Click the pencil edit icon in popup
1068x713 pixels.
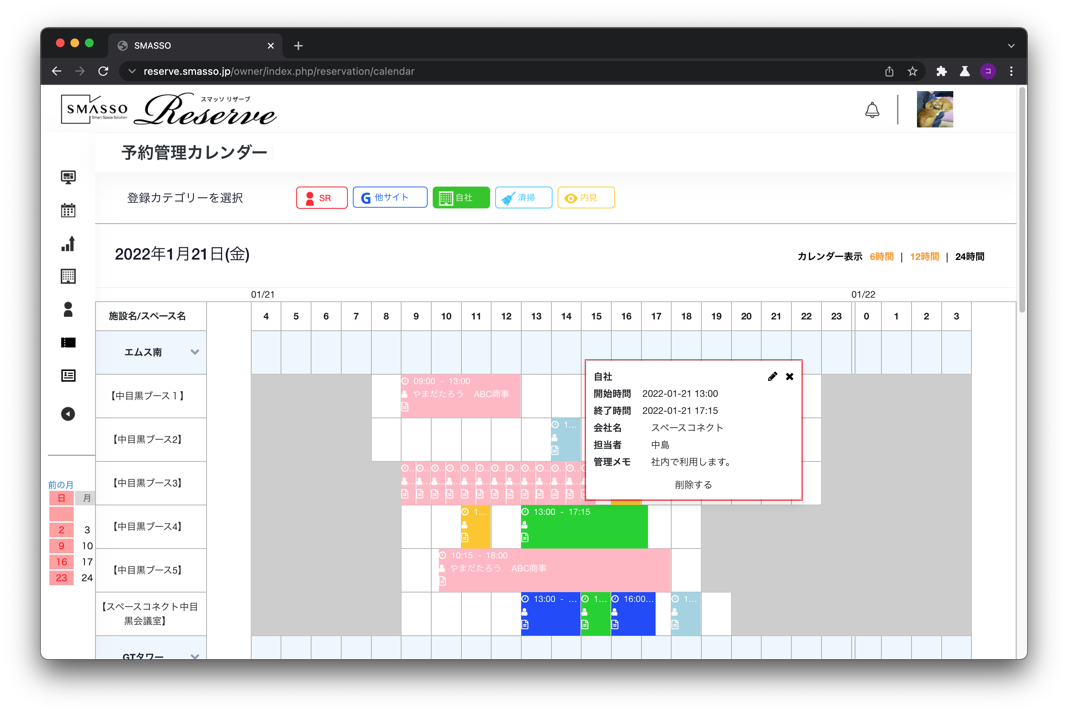click(x=772, y=376)
